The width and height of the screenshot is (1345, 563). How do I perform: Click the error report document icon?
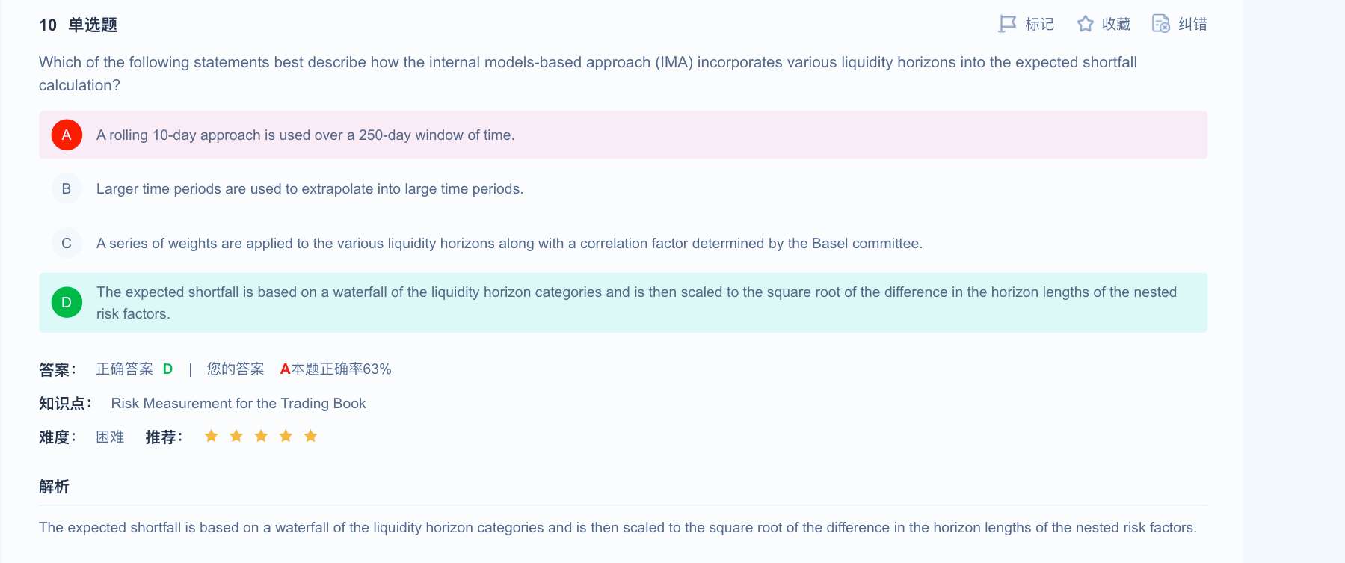(x=1160, y=24)
